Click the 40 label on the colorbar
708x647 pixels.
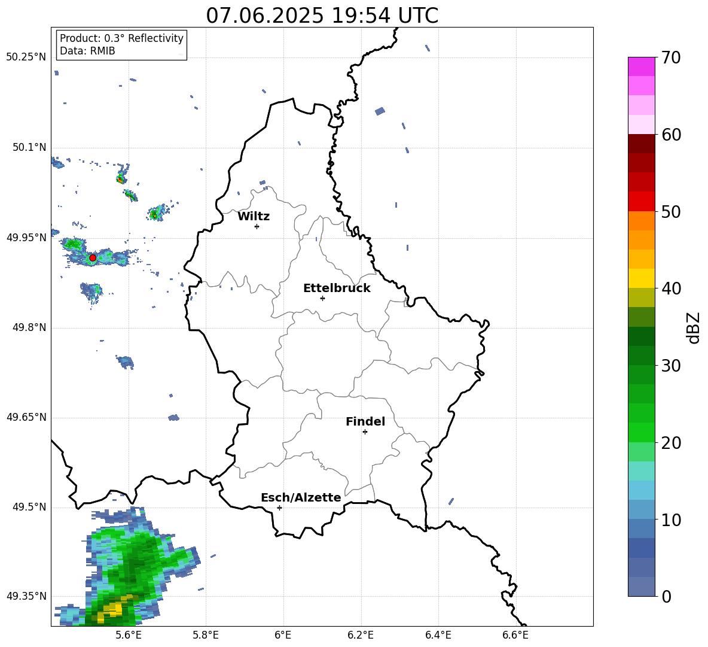[x=671, y=288]
